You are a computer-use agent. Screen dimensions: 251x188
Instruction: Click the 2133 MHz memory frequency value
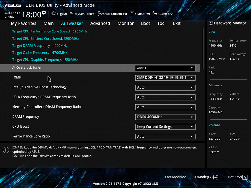pyautogui.click(x=216, y=99)
